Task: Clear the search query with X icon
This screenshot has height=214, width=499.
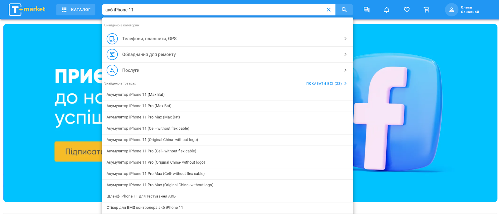Action: click(328, 10)
